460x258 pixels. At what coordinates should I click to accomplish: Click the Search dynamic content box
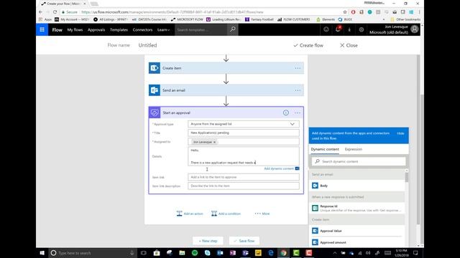359,161
